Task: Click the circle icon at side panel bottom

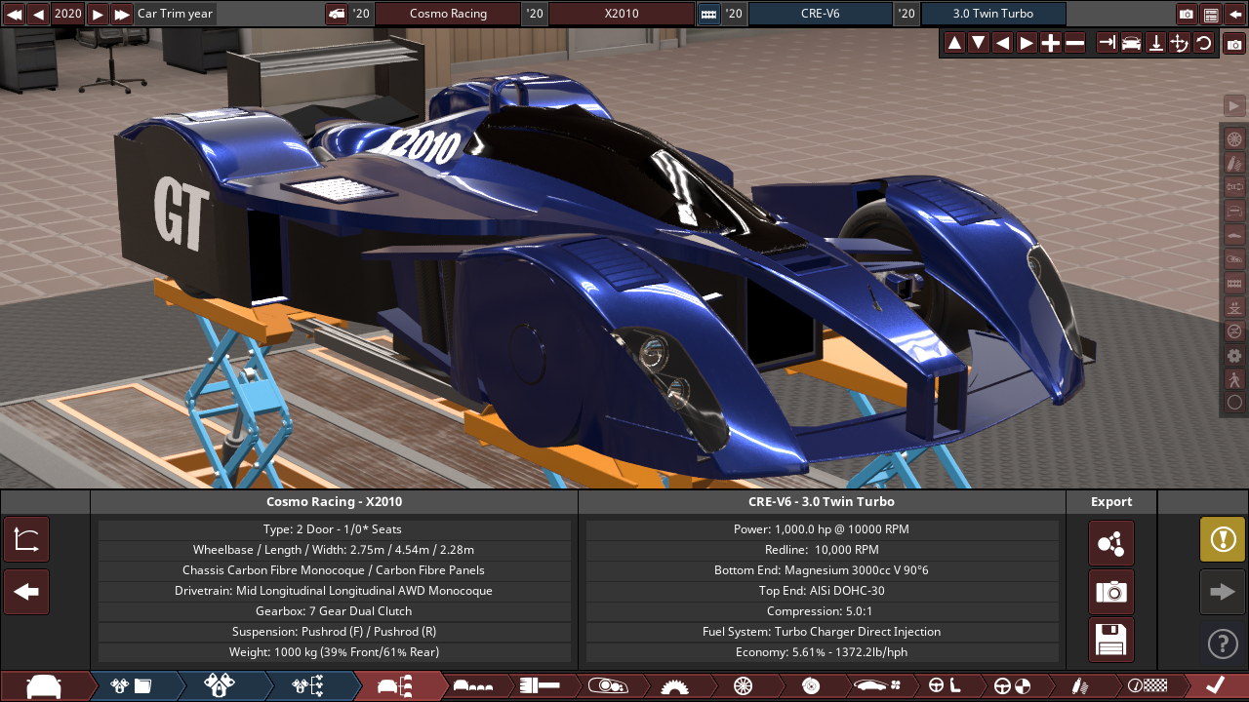Action: coord(1234,402)
